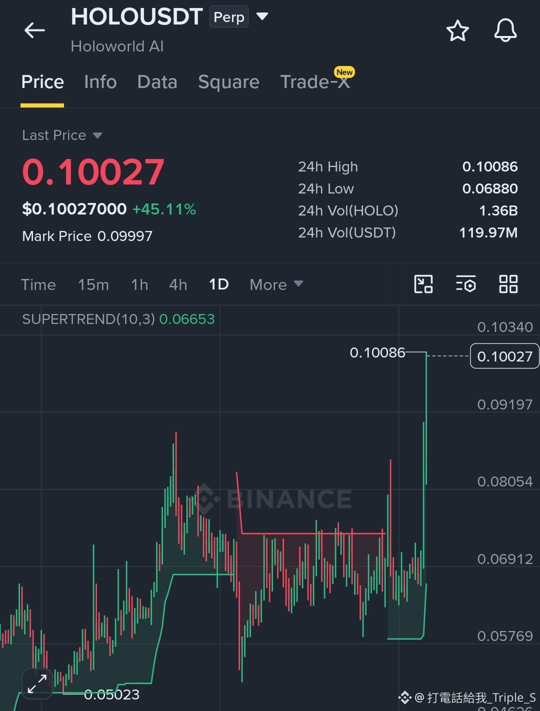Expand the chart to fullscreen

[x=37, y=683]
